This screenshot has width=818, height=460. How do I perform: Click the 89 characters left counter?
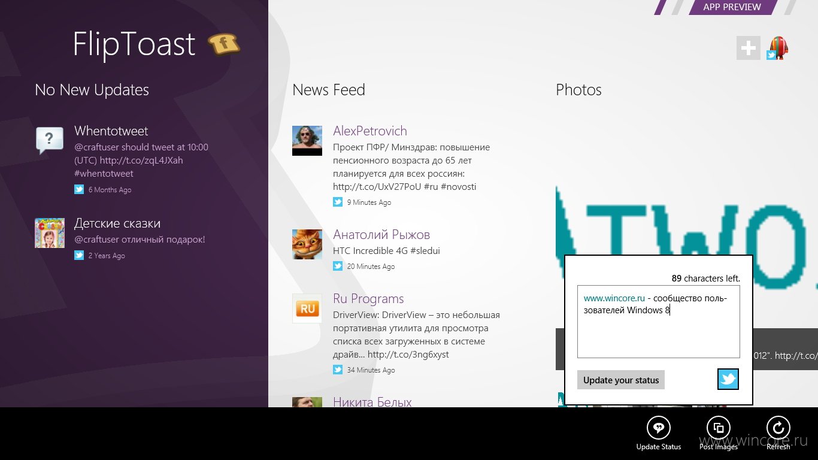705,279
